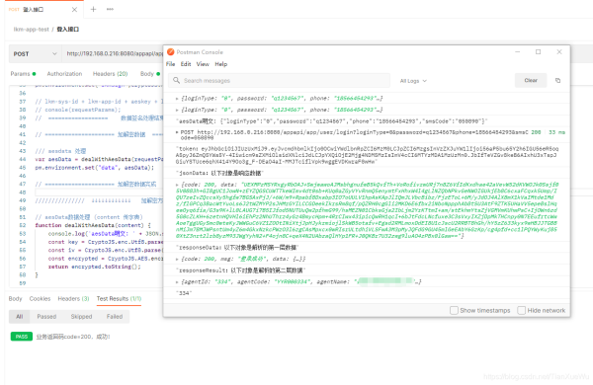593x385 pixels.
Task: Click the Postman Console logo icon
Action: tap(171, 51)
